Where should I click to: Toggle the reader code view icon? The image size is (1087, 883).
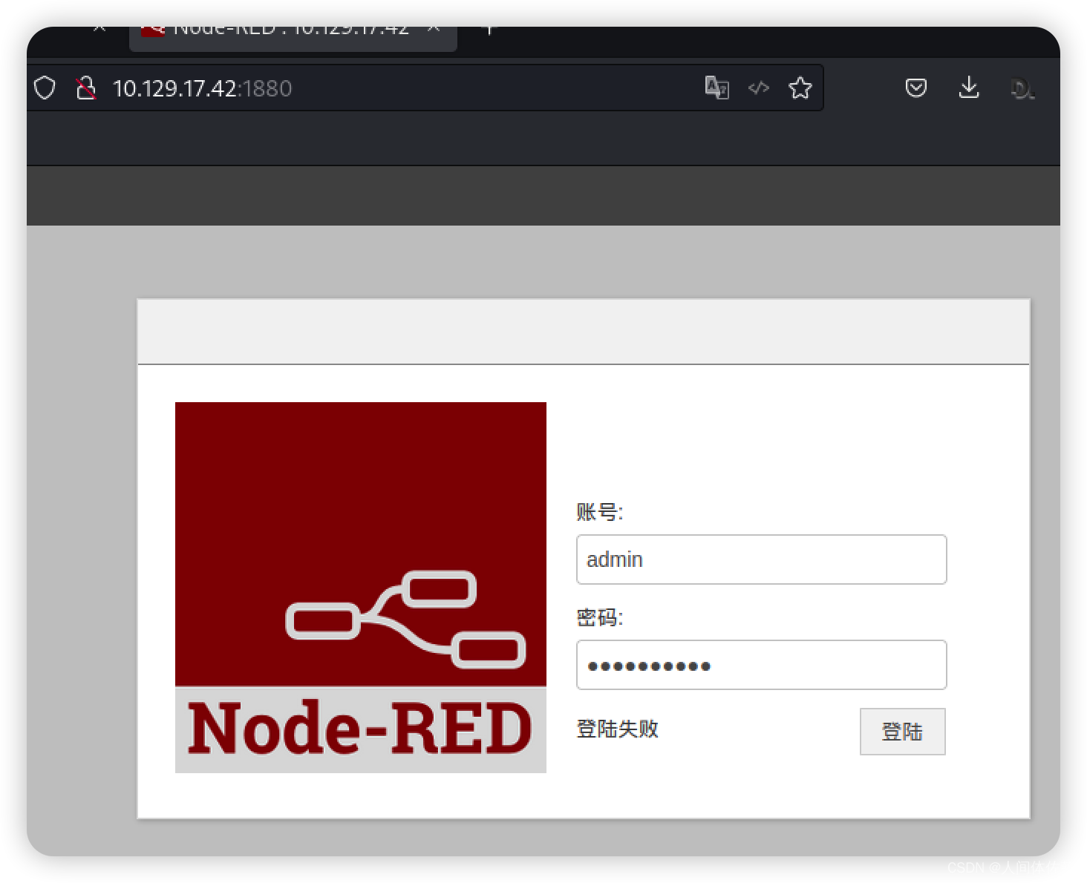pyautogui.click(x=759, y=88)
